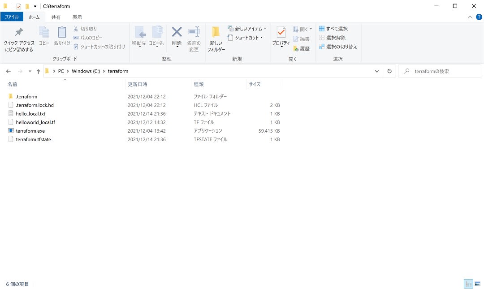Click Windows (C:) in the breadcrumb
Viewport: 484px width, 289px height.
[x=86, y=71]
